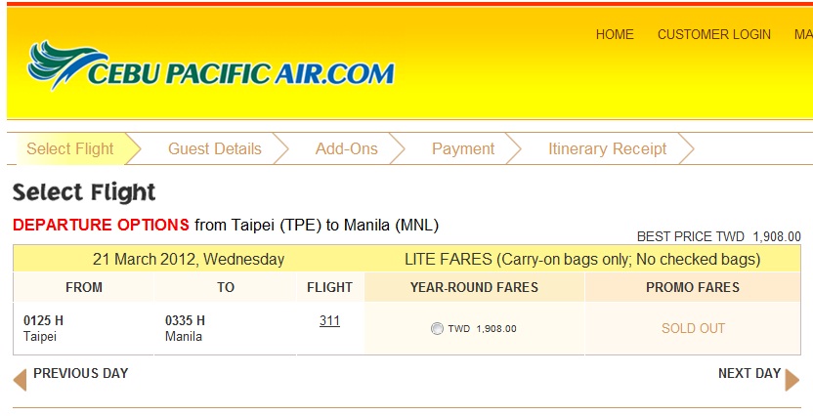Open flight 311 details link
The image size is (813, 416).
329,320
